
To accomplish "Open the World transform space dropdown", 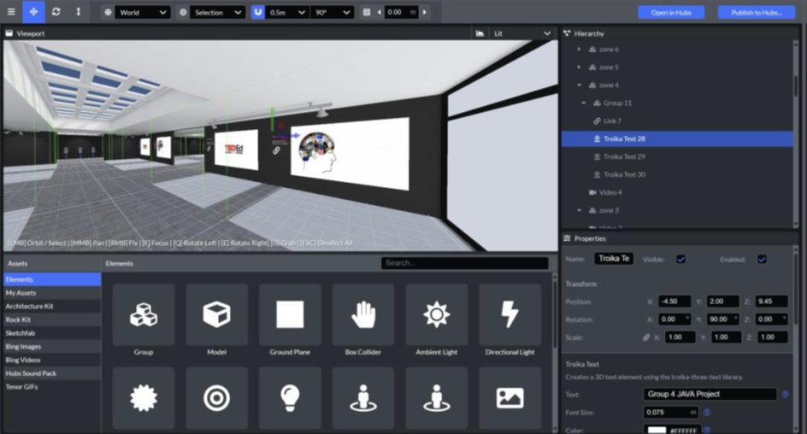I will coord(143,12).
